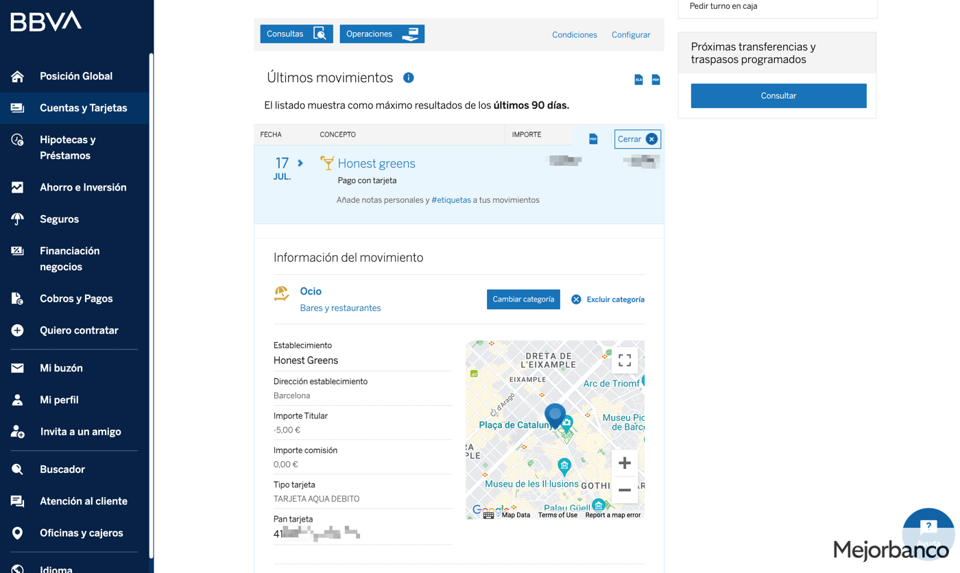Open Posición Global home icon

(17, 76)
